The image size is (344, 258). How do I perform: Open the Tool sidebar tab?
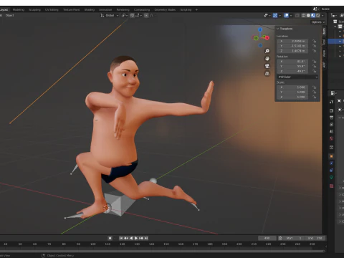click(x=324, y=42)
